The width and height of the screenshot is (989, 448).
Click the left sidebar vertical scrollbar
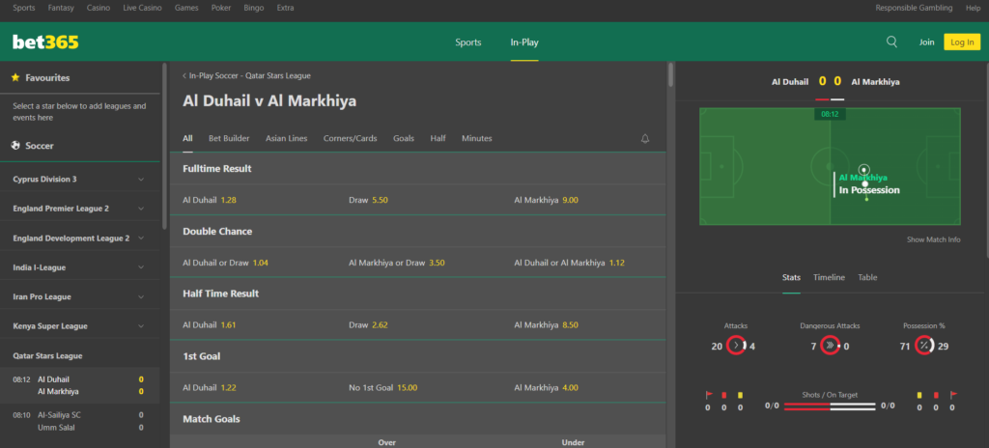pyautogui.click(x=164, y=145)
